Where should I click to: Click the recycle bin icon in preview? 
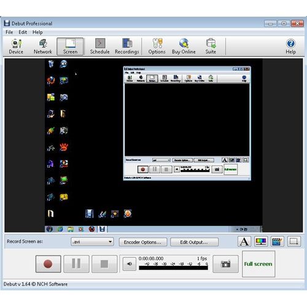pos(51,64)
